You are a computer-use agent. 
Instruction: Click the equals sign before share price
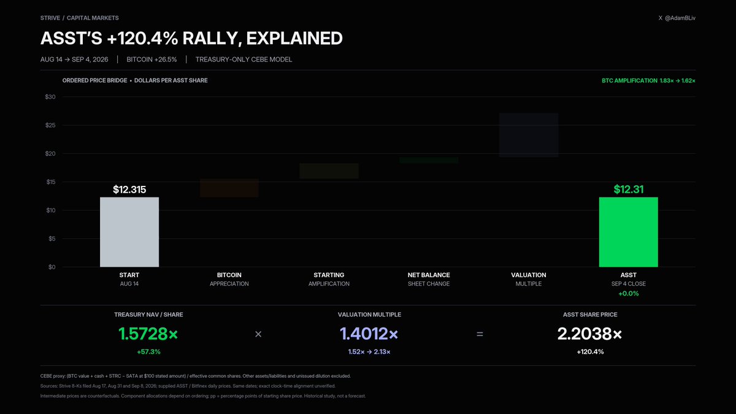[x=480, y=334]
